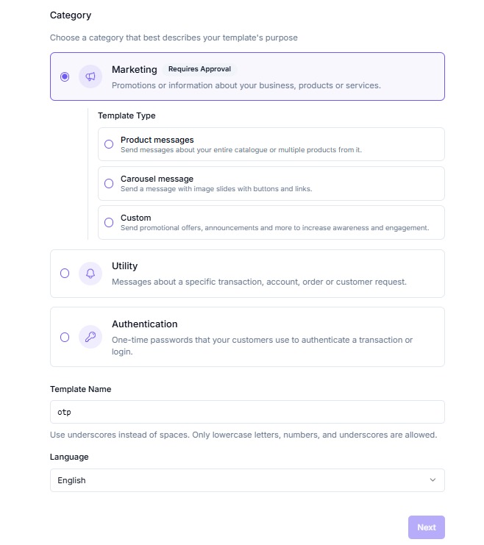Image resolution: width=484 pixels, height=545 pixels.
Task: Click the Utility card title
Action: click(125, 266)
